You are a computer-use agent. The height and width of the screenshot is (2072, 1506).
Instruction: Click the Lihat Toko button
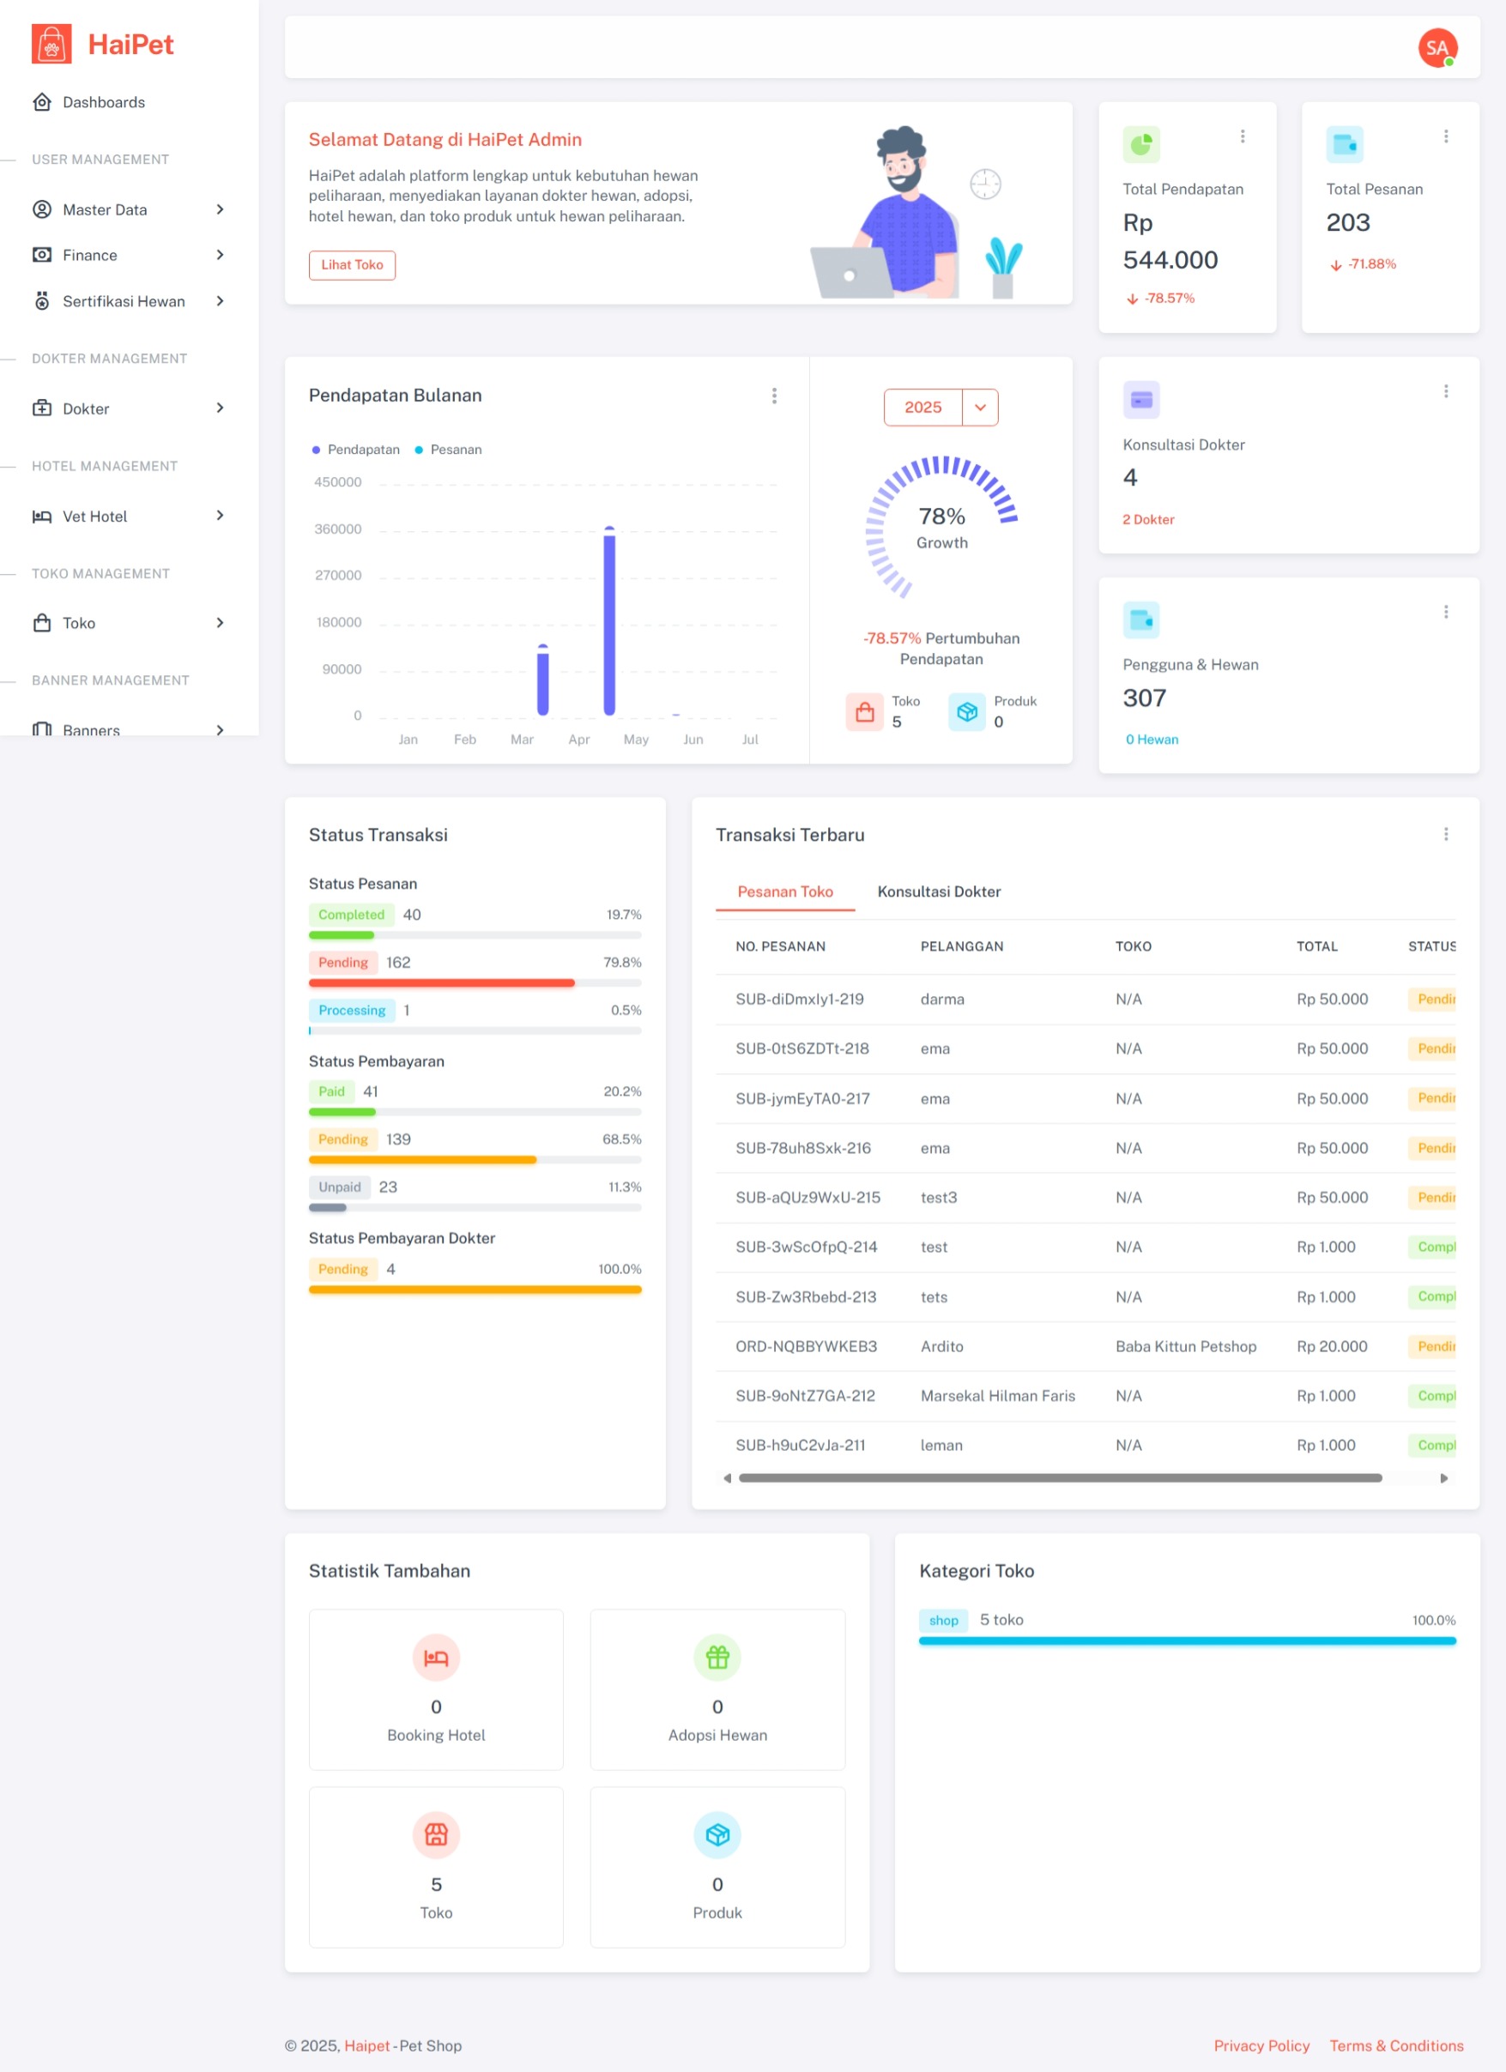tap(352, 265)
